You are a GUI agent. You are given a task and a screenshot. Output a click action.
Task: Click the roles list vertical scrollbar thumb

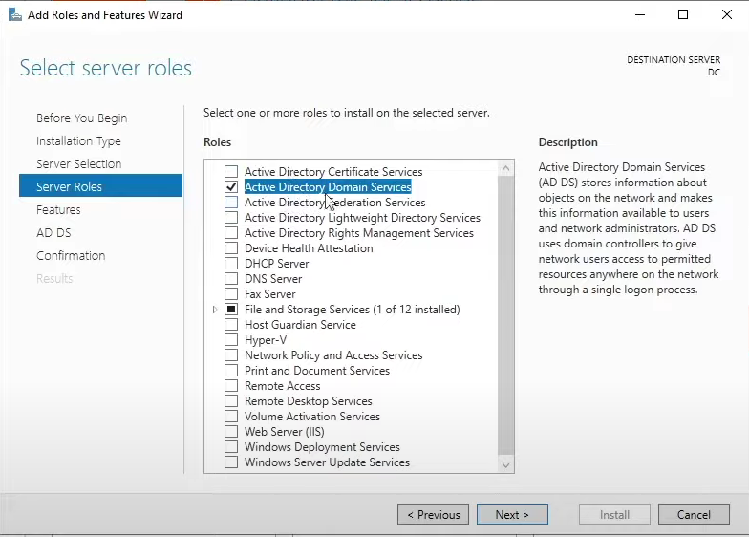(506, 315)
